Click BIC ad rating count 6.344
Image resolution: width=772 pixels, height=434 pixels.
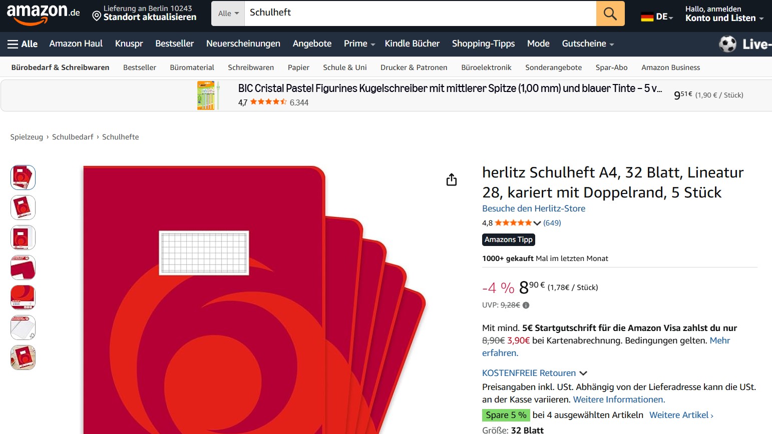click(299, 102)
